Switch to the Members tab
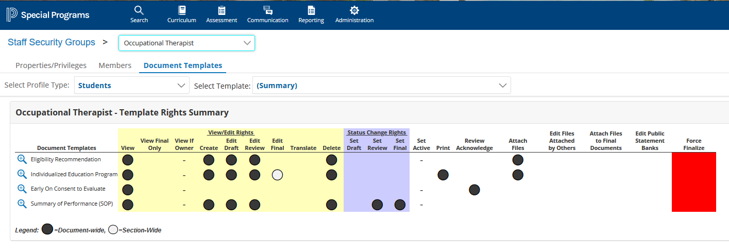 coord(115,65)
